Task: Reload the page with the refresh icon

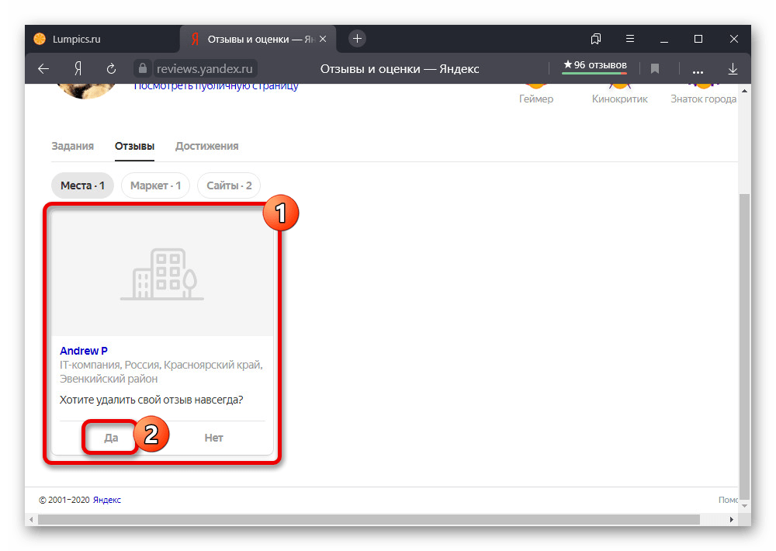Action: [111, 68]
